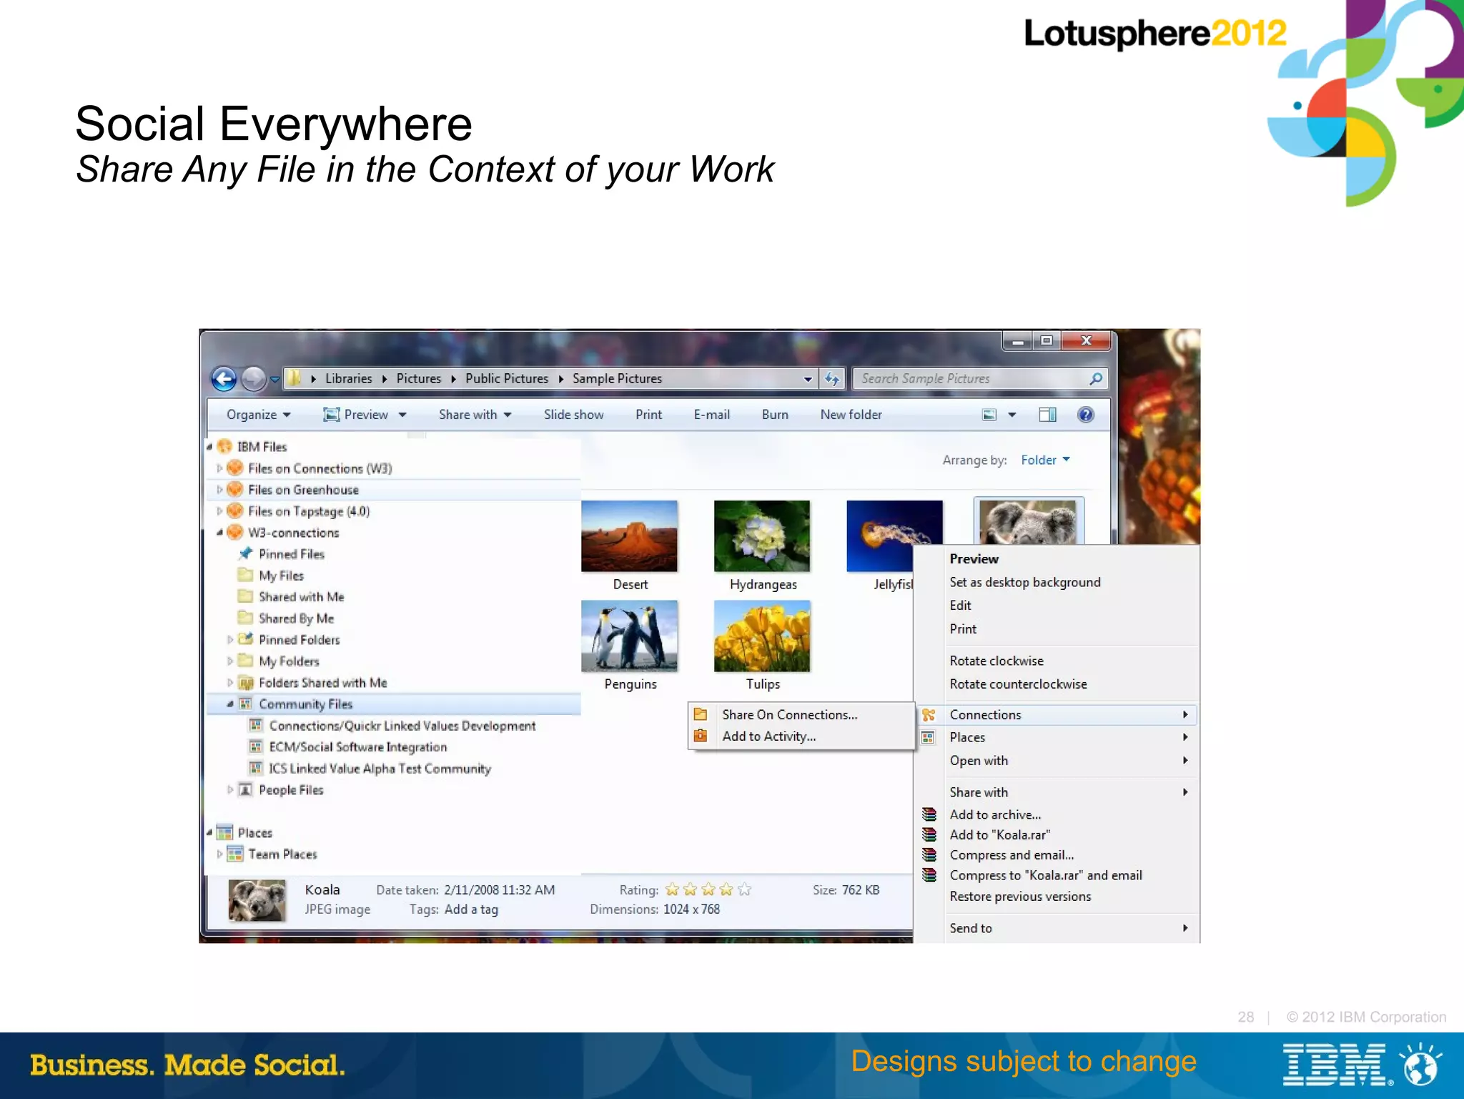Viewport: 1464px width, 1099px height.
Task: Expand the Folders Shared with Me node
Action: 229,683
